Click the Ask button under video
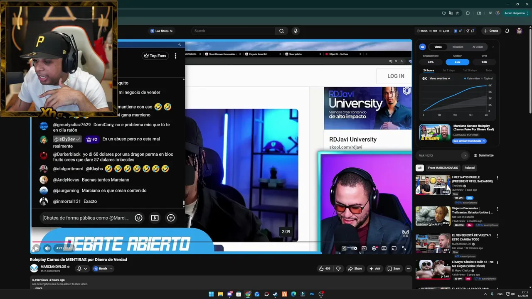This screenshot has height=299, width=532. [374, 269]
